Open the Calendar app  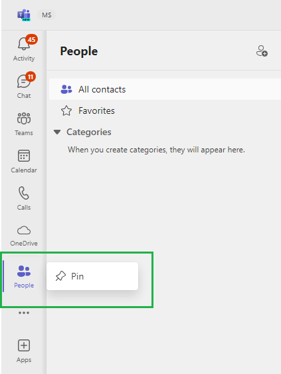pyautogui.click(x=24, y=161)
